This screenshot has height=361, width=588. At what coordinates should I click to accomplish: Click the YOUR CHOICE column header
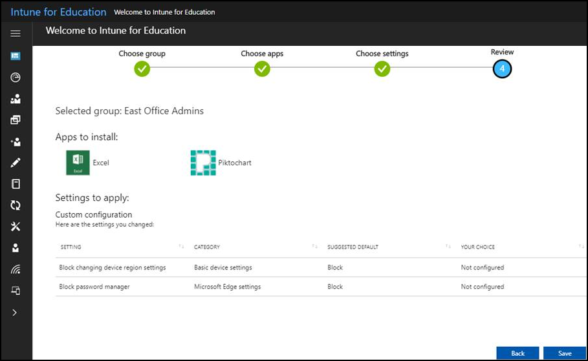click(x=478, y=247)
